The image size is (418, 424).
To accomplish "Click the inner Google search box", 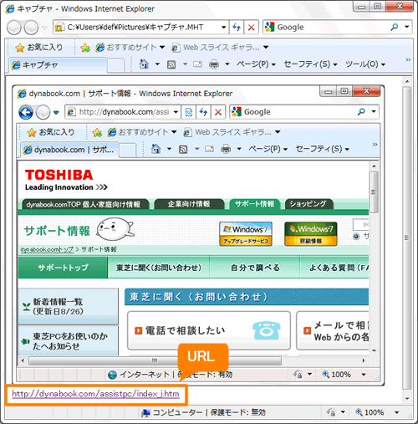I will 303,112.
